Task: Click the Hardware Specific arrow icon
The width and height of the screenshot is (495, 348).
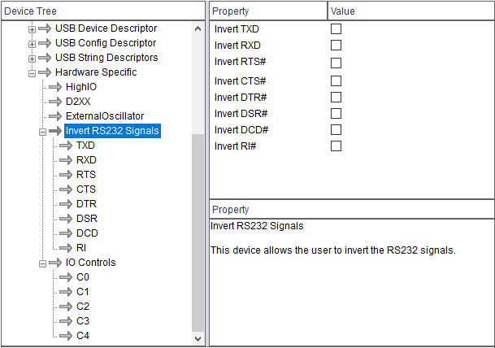Action: [46, 72]
